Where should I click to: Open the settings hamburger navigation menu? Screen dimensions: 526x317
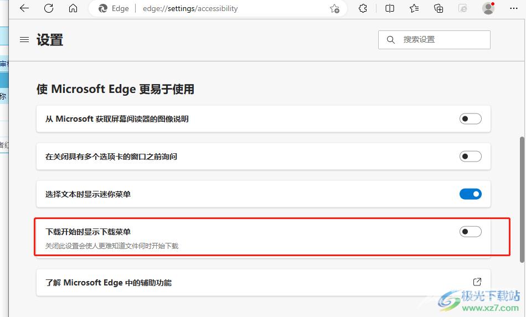coord(24,39)
